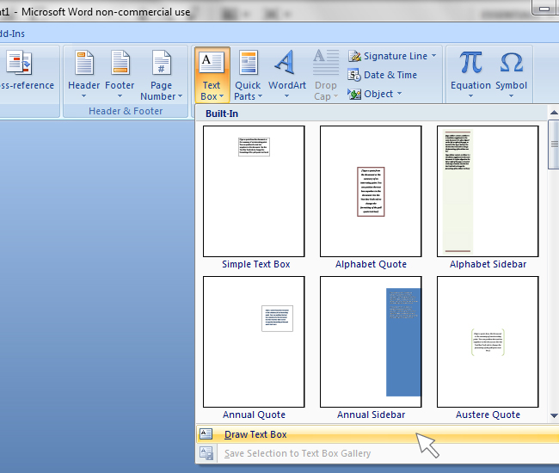Expand the WordArt dropdown arrow
This screenshot has width=559, height=473.
point(287,96)
